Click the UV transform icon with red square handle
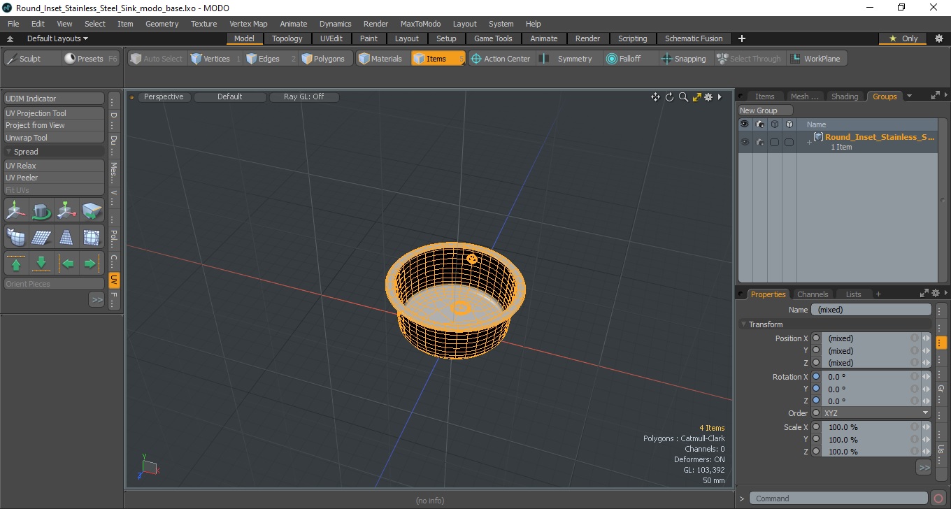The width and height of the screenshot is (951, 509). (66, 210)
